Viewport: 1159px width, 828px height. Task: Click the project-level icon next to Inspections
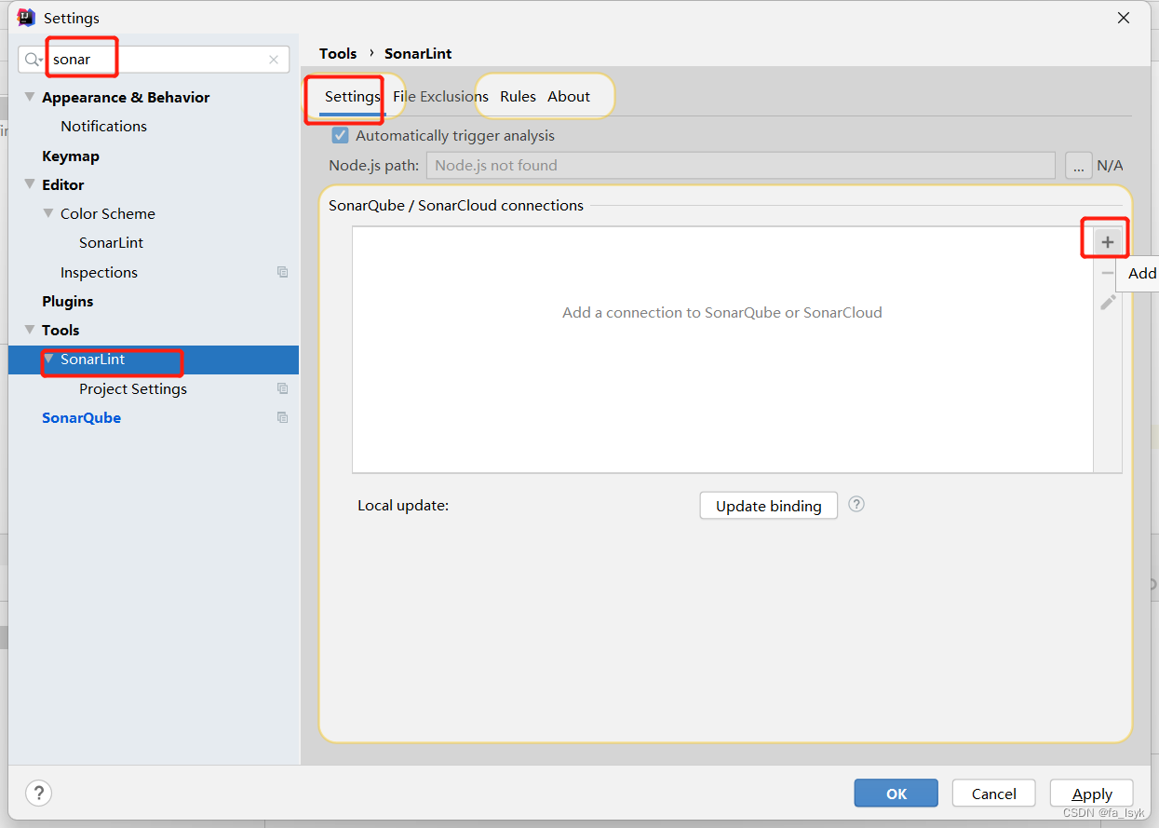[282, 272]
